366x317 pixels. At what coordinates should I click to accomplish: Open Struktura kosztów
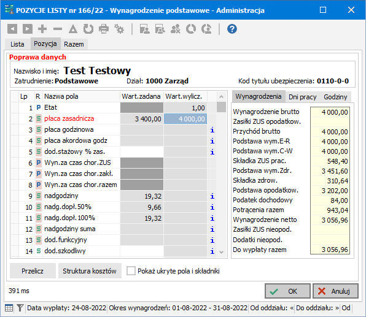pos(90,271)
